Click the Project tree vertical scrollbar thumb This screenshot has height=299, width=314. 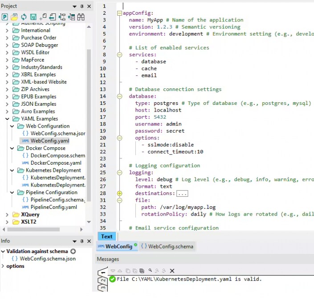(89, 125)
